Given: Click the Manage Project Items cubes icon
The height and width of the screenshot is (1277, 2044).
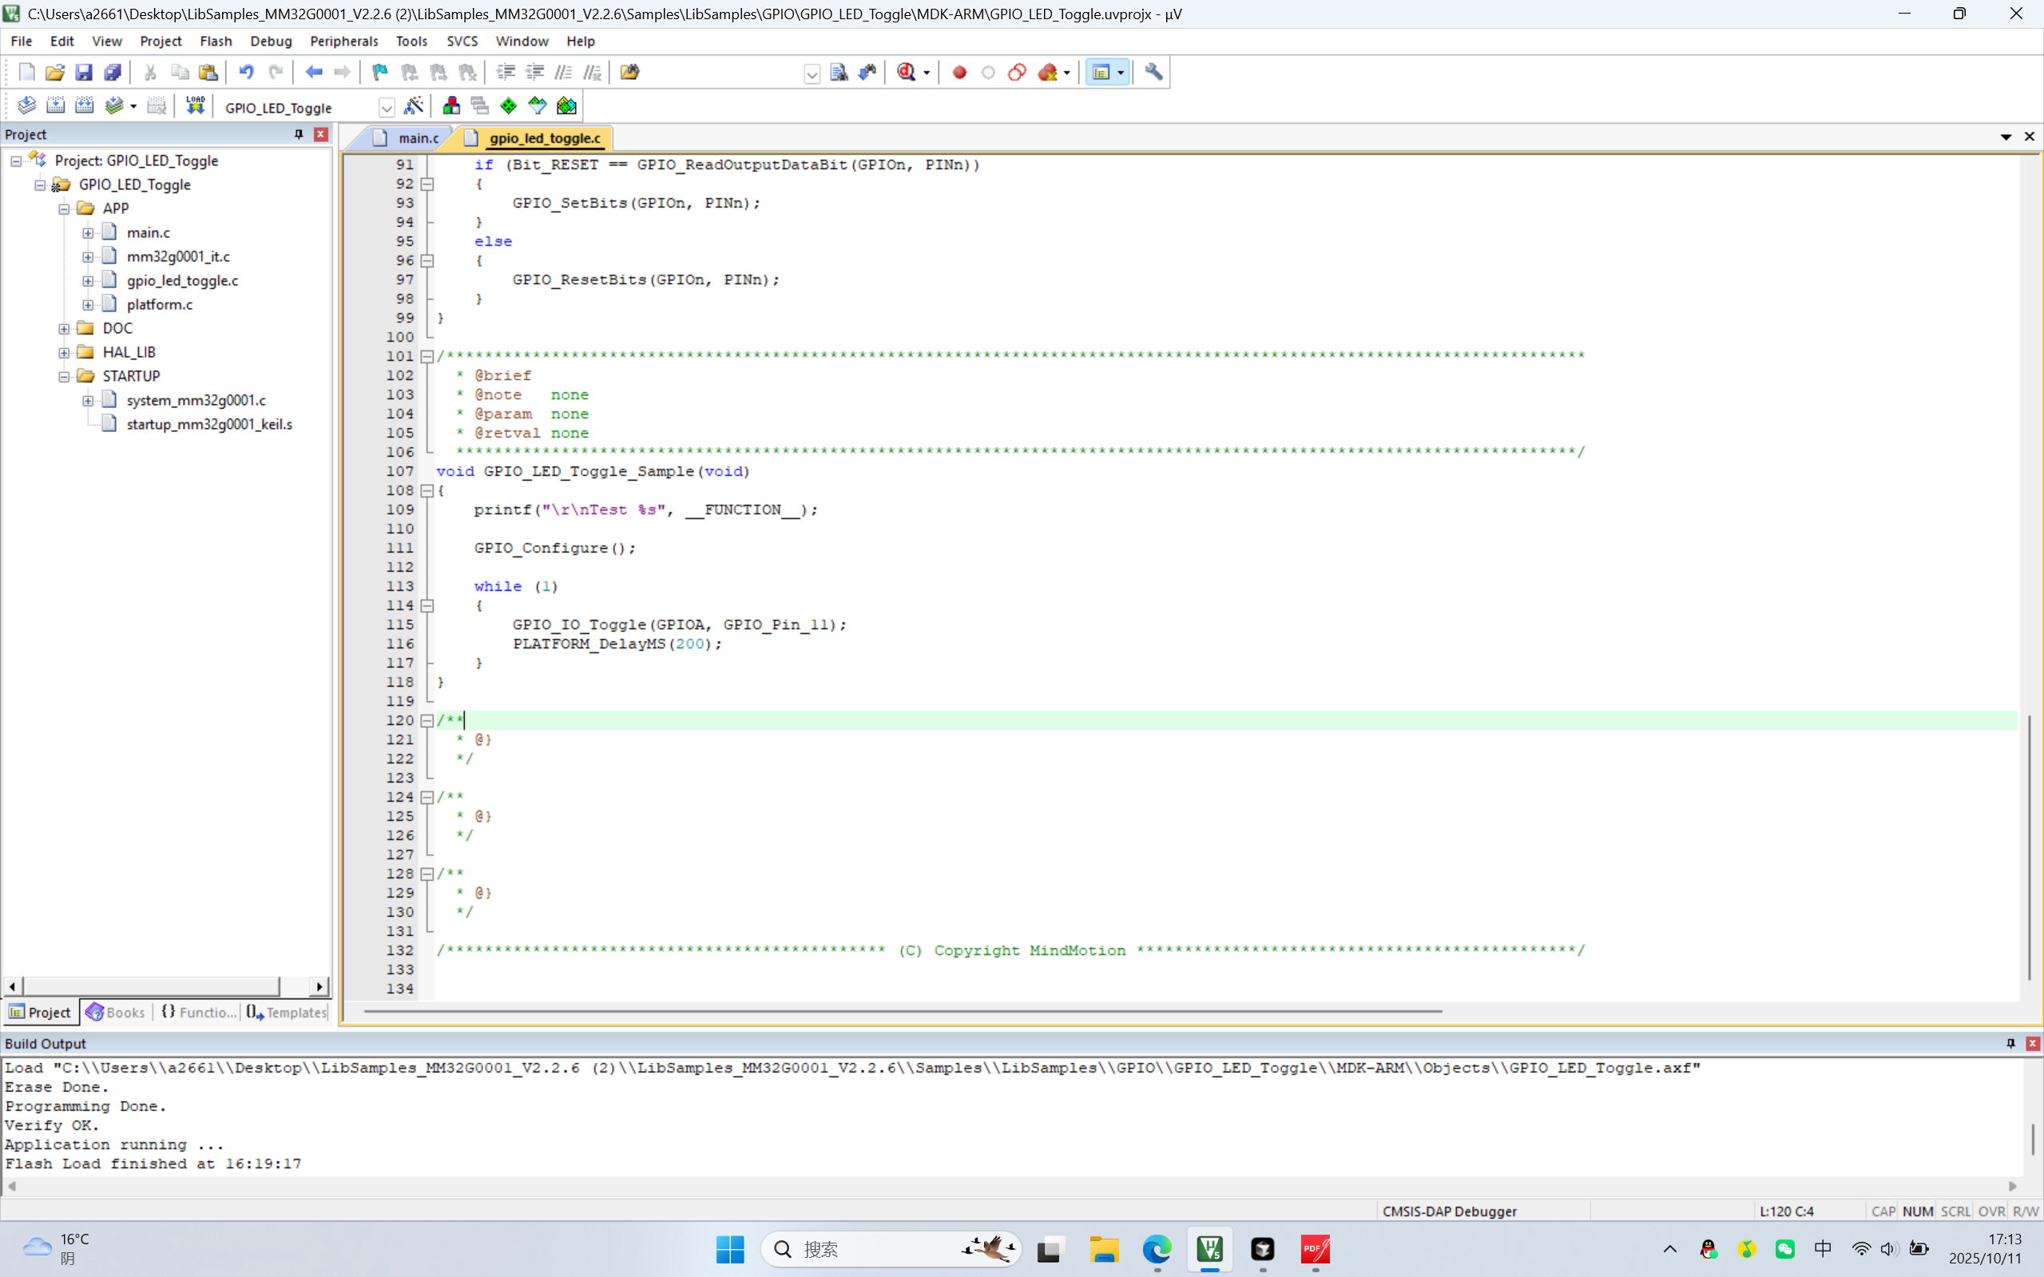Looking at the screenshot, I should click(451, 105).
